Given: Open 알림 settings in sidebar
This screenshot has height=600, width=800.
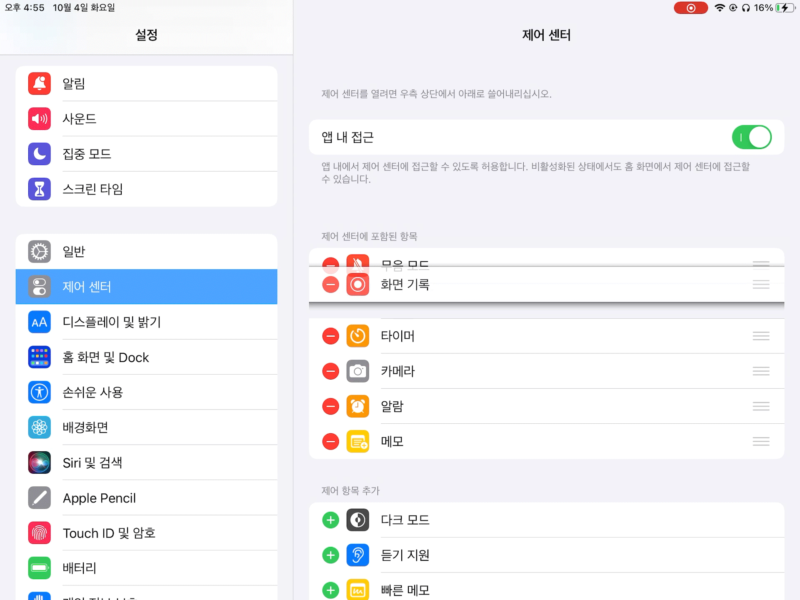Looking at the screenshot, I should tap(146, 83).
